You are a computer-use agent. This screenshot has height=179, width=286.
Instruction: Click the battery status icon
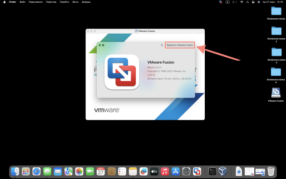tap(235, 2)
